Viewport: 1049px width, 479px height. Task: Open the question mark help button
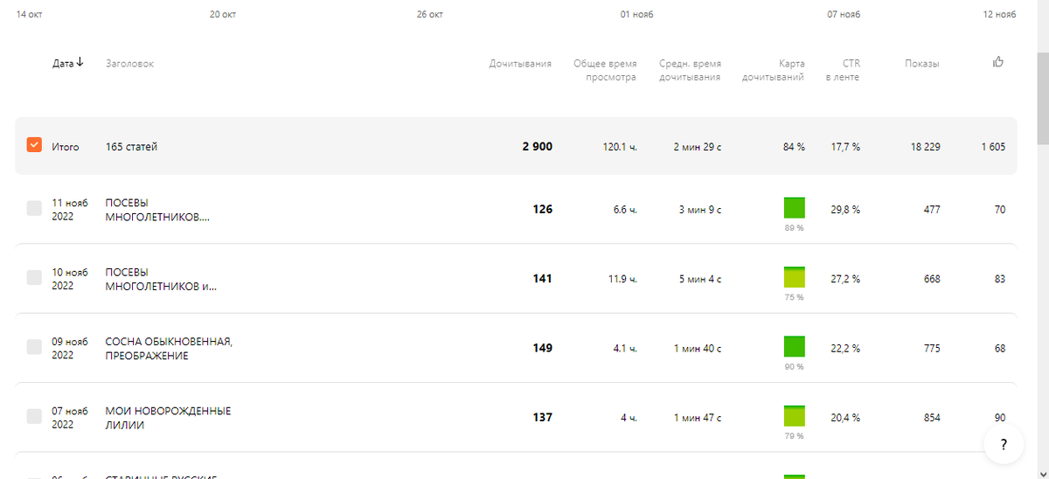(x=1004, y=445)
